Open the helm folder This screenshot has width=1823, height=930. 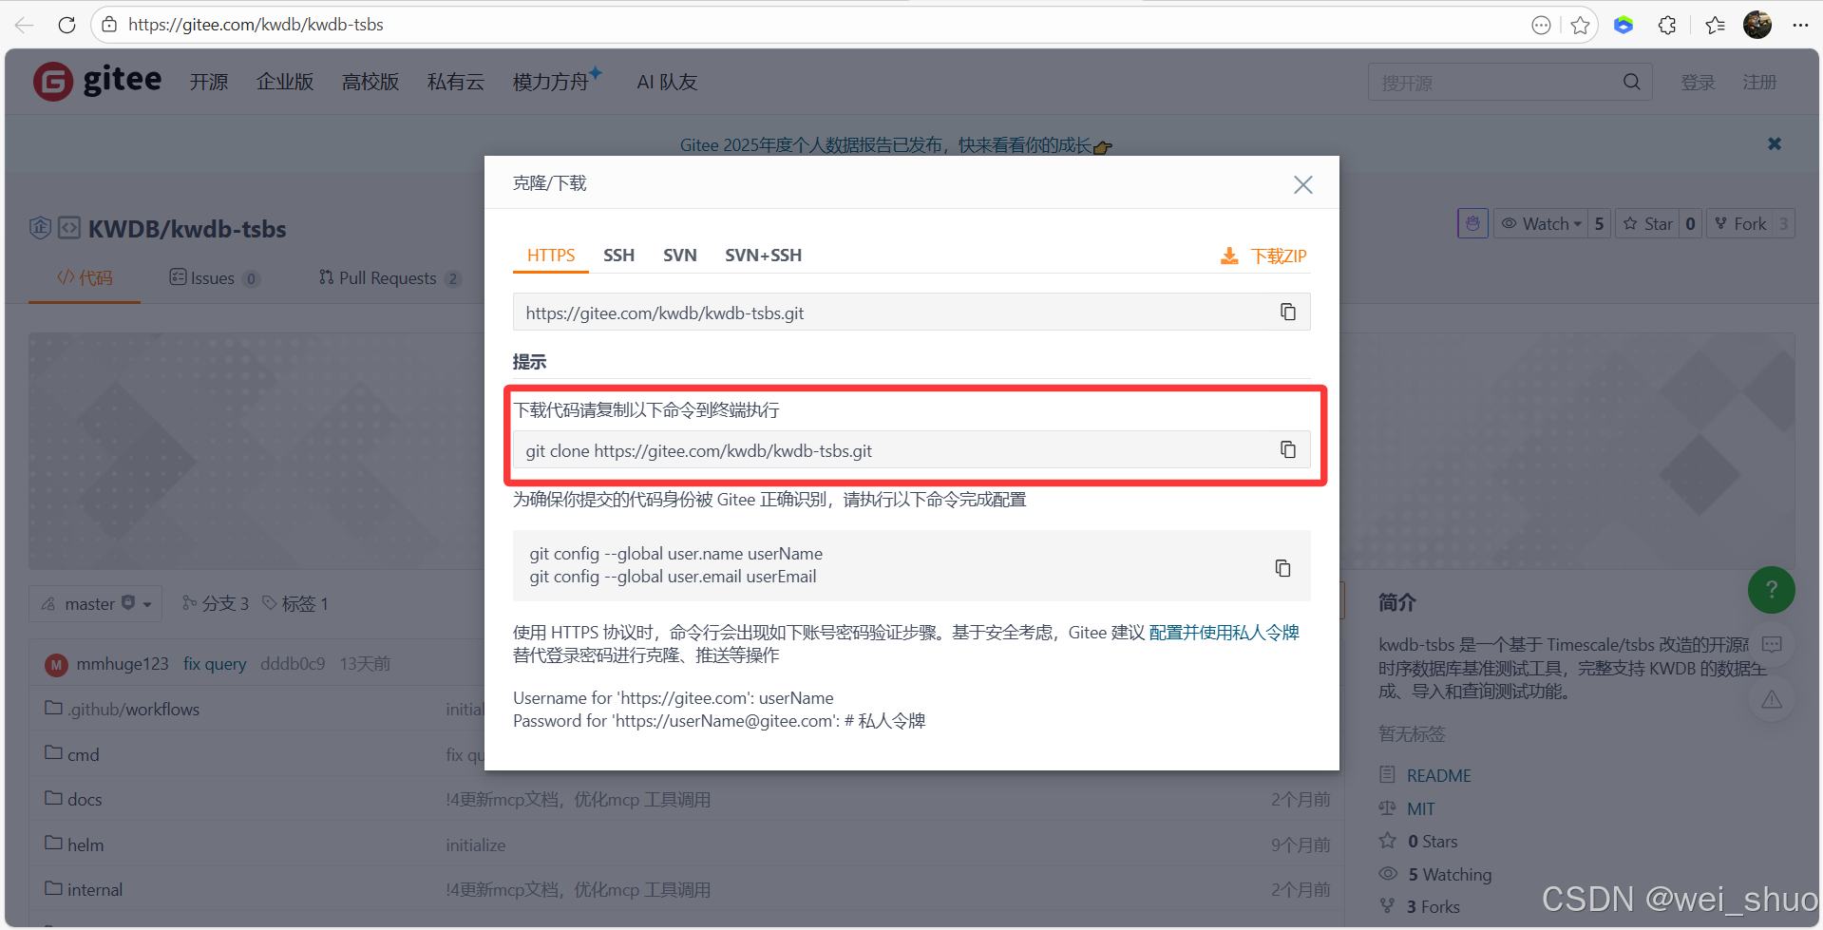click(85, 845)
